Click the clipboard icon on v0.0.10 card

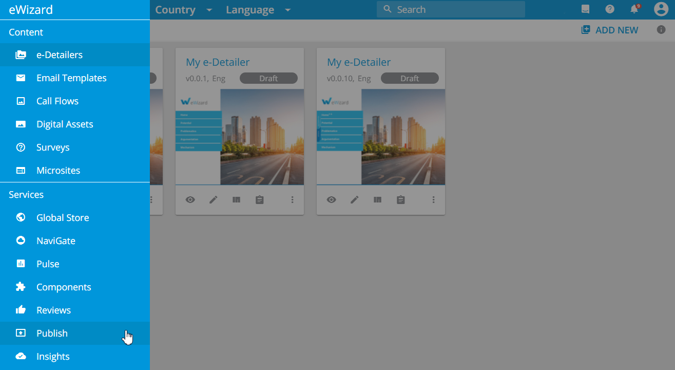click(401, 200)
